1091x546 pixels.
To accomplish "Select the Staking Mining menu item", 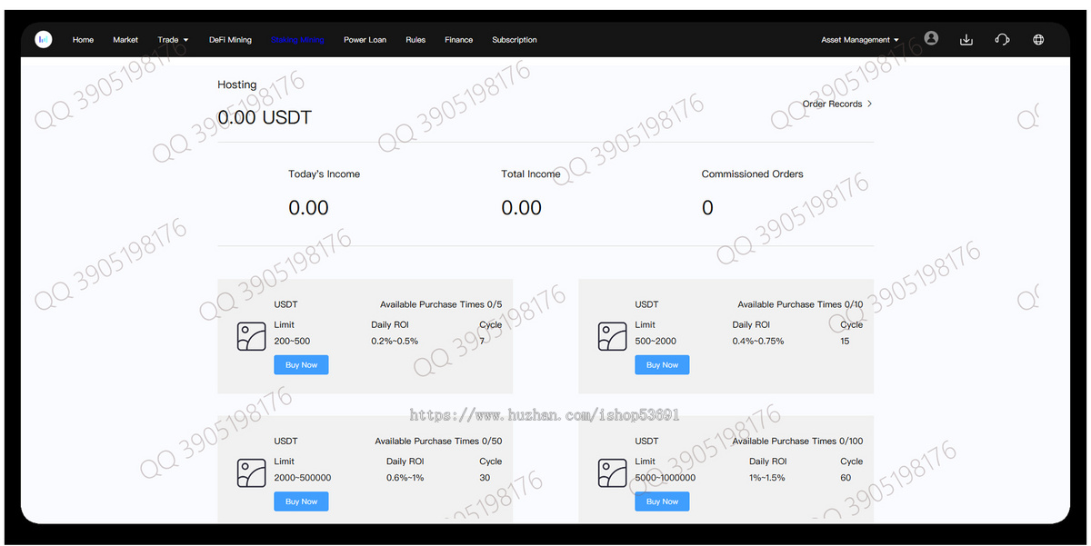I will point(297,40).
